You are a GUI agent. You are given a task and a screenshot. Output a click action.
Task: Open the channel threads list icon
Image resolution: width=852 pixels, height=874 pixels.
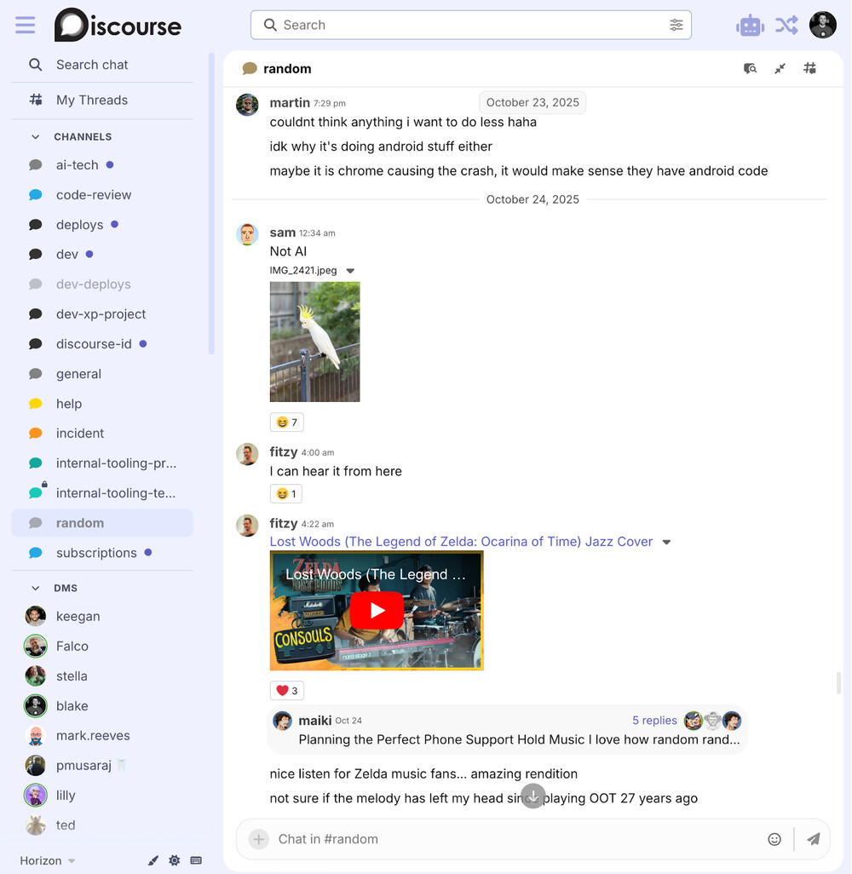pos(809,69)
